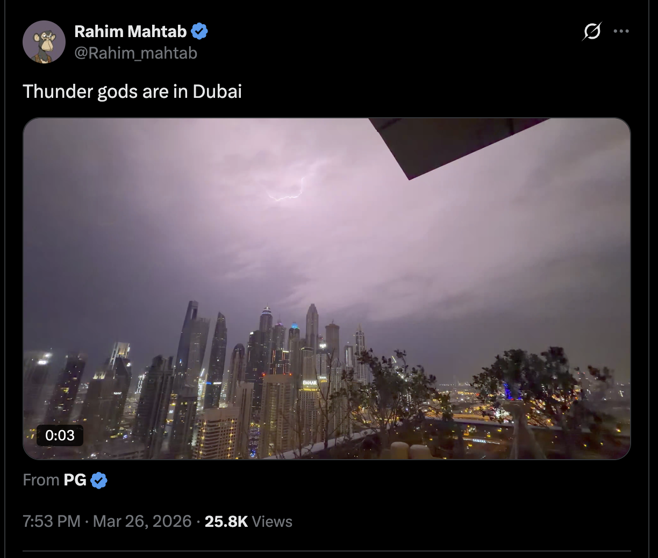The height and width of the screenshot is (558, 658).
Task: Play the Dubai thunderstorm video
Action: 327,289
